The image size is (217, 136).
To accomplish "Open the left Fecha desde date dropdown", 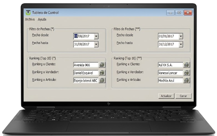I will click(96, 36).
